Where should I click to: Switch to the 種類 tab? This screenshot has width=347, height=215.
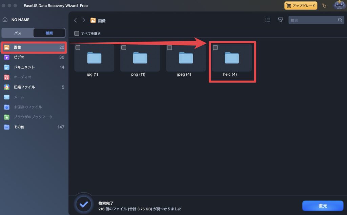coord(49,33)
